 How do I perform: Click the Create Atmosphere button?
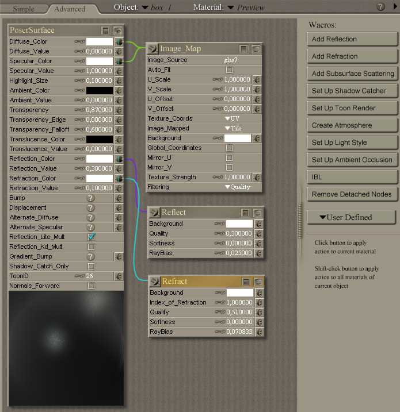click(352, 125)
